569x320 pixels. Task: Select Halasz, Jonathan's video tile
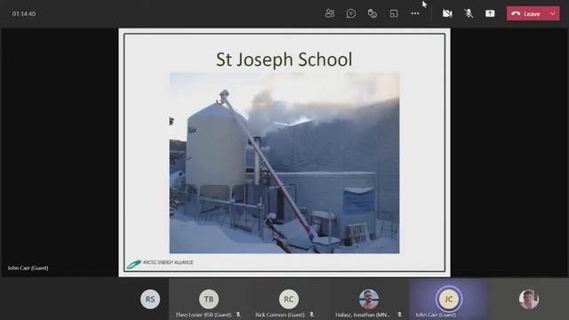coord(369,300)
